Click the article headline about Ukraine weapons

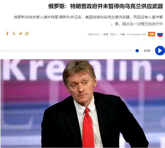(x=106, y=6)
